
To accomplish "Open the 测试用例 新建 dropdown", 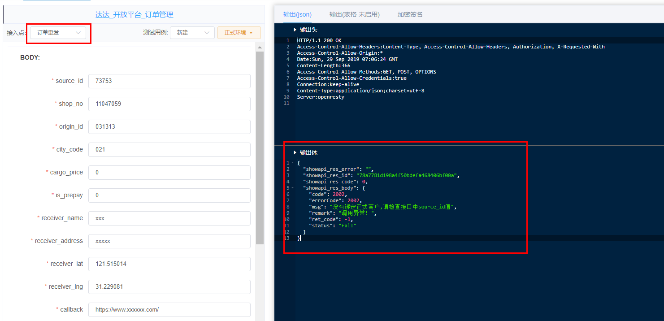I will 192,33.
